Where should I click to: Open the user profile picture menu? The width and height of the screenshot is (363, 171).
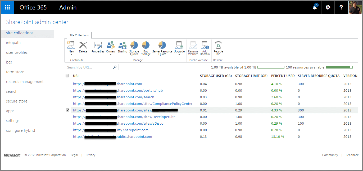tap(355, 7)
